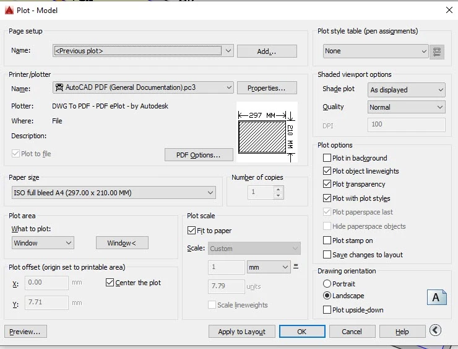Decrease number of copies with down arrow

pyautogui.click(x=279, y=195)
